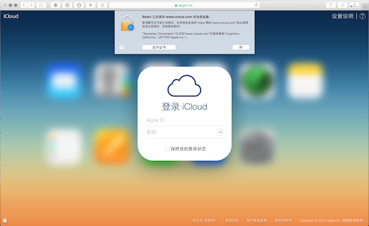Show all tabs button in Safari toolbar
This screenshot has height=226, width=369.
[343, 5]
